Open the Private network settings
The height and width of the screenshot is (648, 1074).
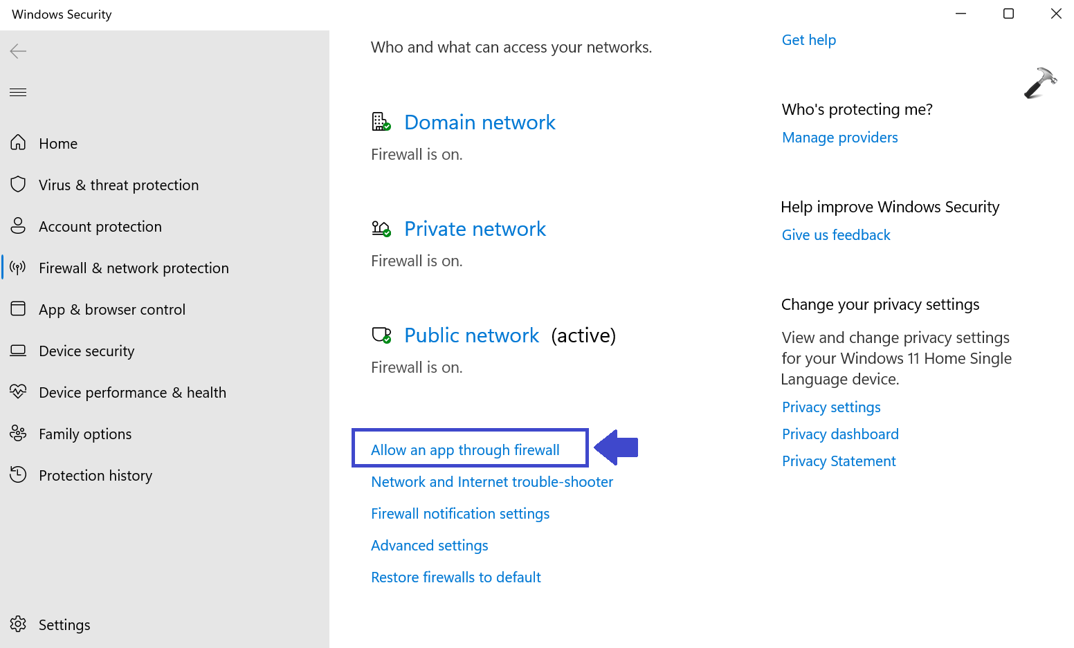click(475, 229)
